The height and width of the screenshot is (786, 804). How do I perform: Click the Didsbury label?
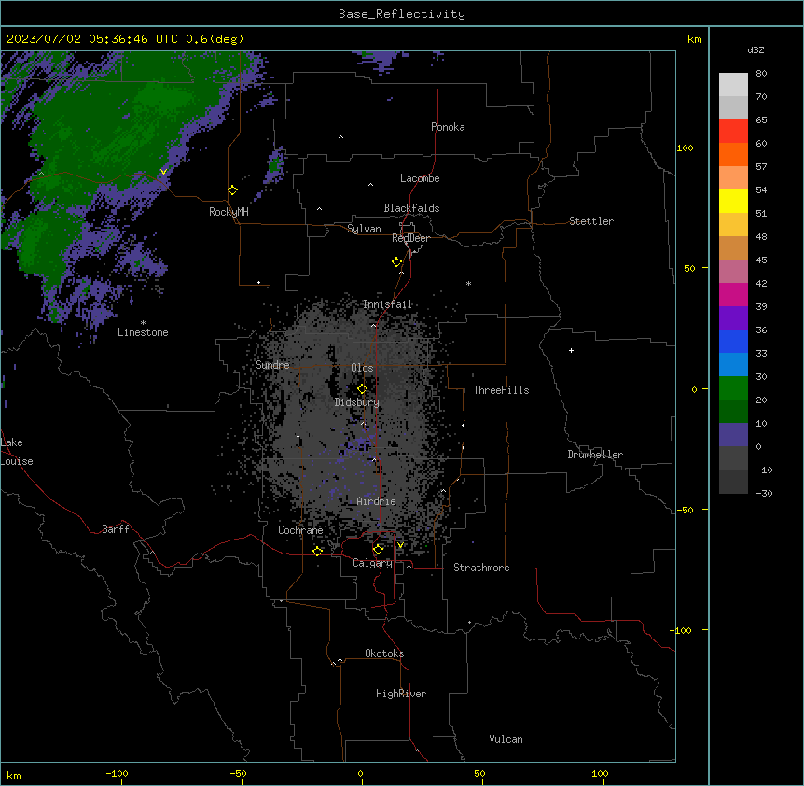tap(356, 402)
